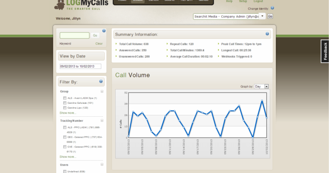Image resolution: width=329 pixels, height=173 pixels.
Task: Open the Help link at top
Action: [229, 1]
